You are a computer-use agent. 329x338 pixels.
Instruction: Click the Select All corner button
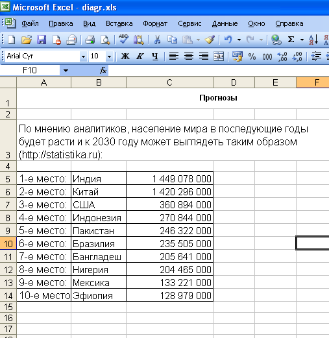[8, 82]
